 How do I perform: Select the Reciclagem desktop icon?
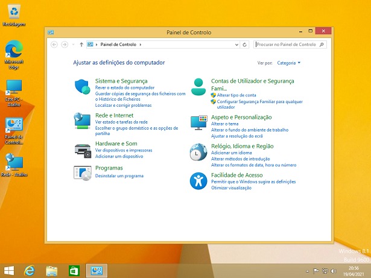click(x=14, y=15)
